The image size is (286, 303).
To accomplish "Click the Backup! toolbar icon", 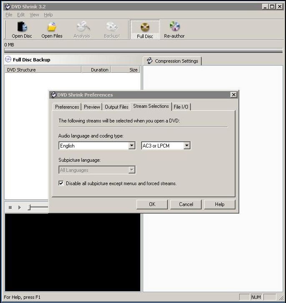I will click(112, 27).
